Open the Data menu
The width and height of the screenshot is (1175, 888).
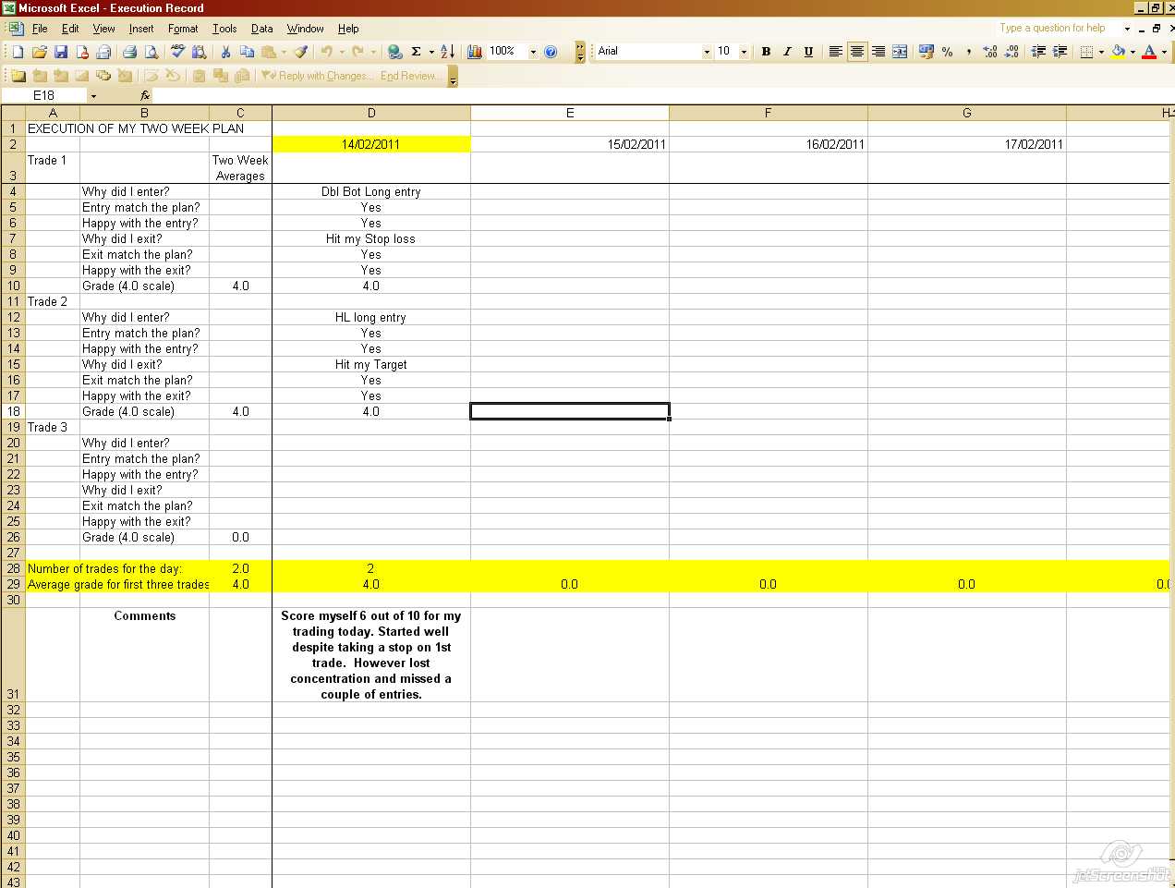pyautogui.click(x=262, y=29)
